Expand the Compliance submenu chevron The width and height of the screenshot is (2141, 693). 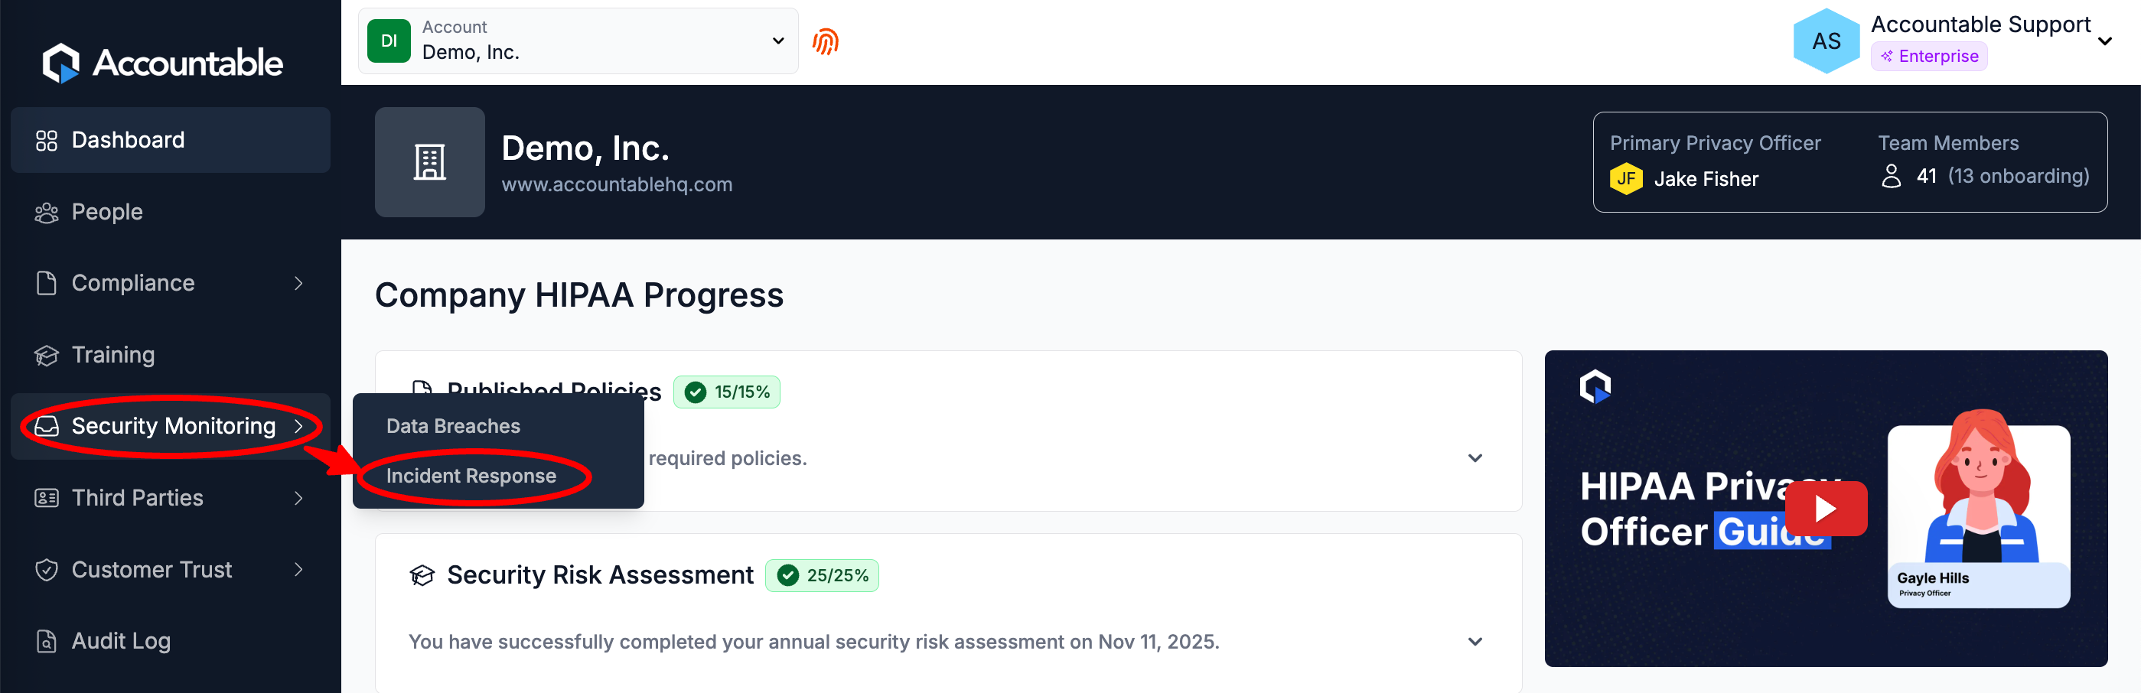(x=299, y=283)
